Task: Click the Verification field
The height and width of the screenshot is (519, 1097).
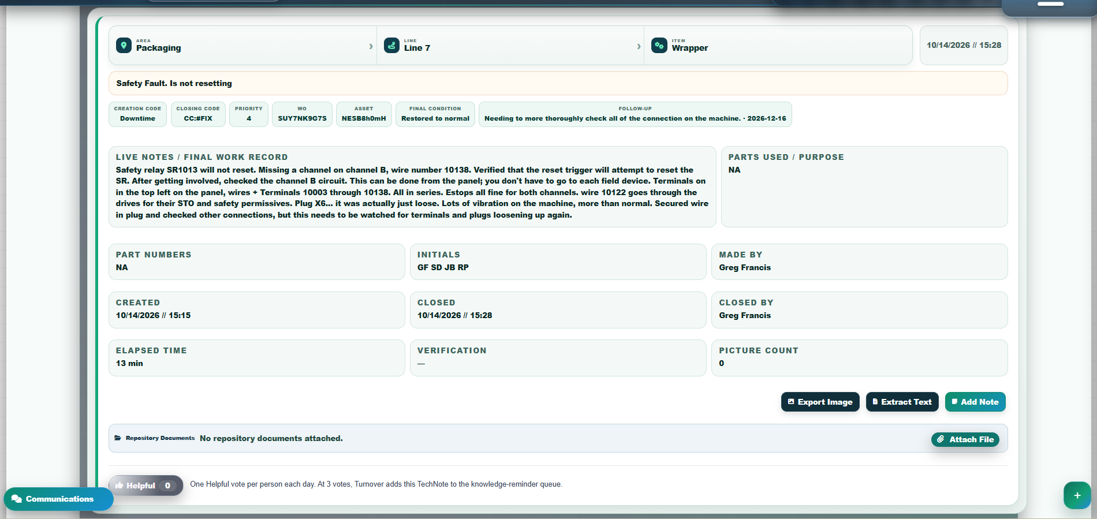Action: [x=558, y=357]
